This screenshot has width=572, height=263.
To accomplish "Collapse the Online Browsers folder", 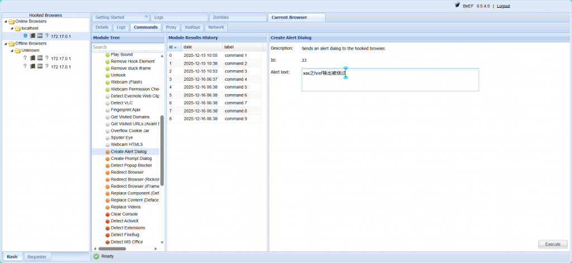I will 5,21.
